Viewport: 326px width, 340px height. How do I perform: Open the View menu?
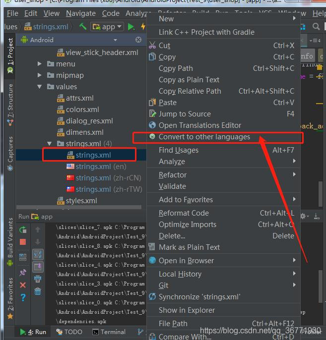tap(52, 13)
